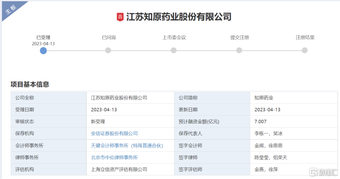The height and width of the screenshot is (179, 340).
Task: Click the 受理日期 value 2023-04-13
Action: point(104,110)
